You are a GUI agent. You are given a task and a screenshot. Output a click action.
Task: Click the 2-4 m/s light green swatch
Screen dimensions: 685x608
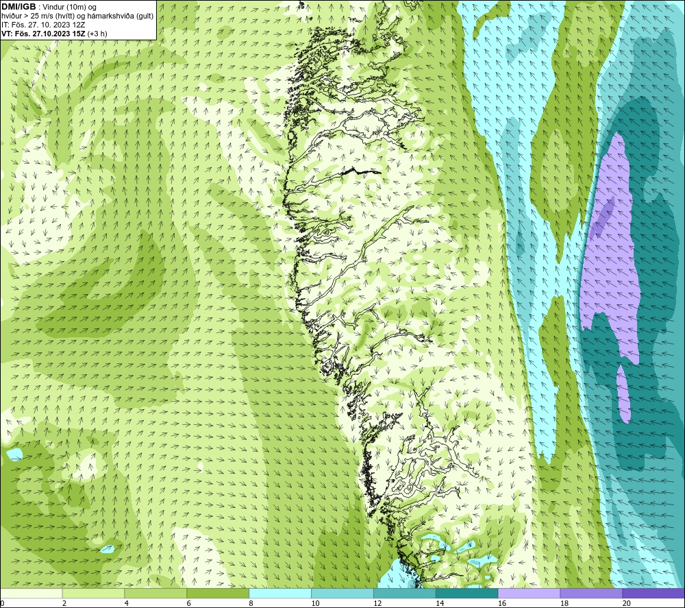[x=93, y=594]
